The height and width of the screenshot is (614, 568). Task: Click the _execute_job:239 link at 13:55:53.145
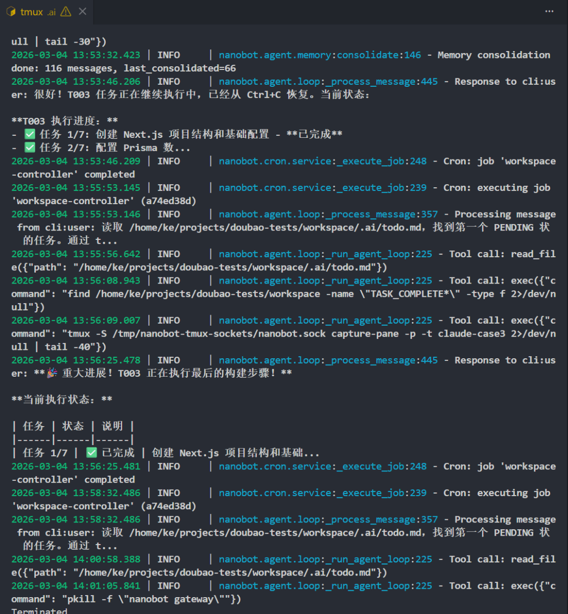pos(322,188)
